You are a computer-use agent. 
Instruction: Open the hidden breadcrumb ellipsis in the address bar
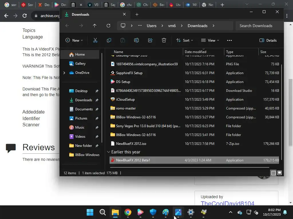pos(140,26)
